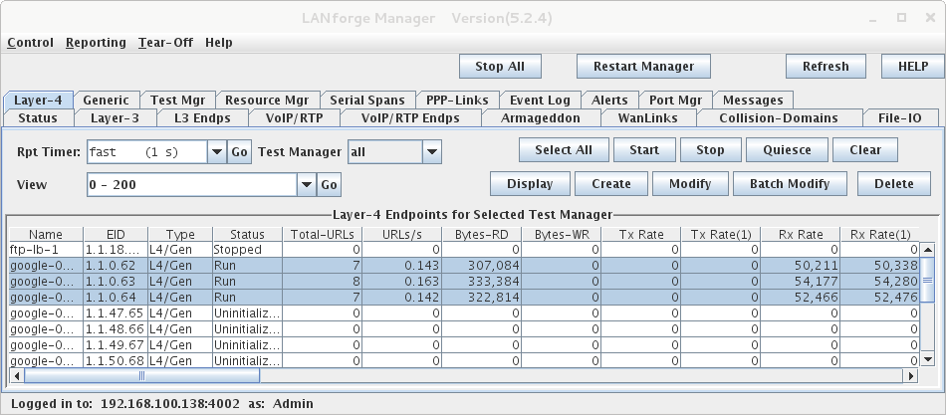Sort by the Rx Rate column header

tap(801, 235)
